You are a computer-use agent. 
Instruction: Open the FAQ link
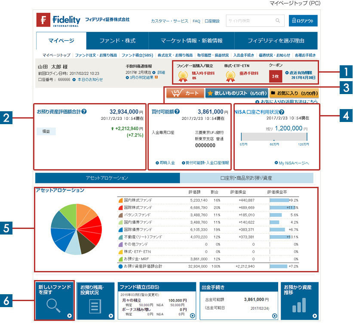click(x=196, y=21)
